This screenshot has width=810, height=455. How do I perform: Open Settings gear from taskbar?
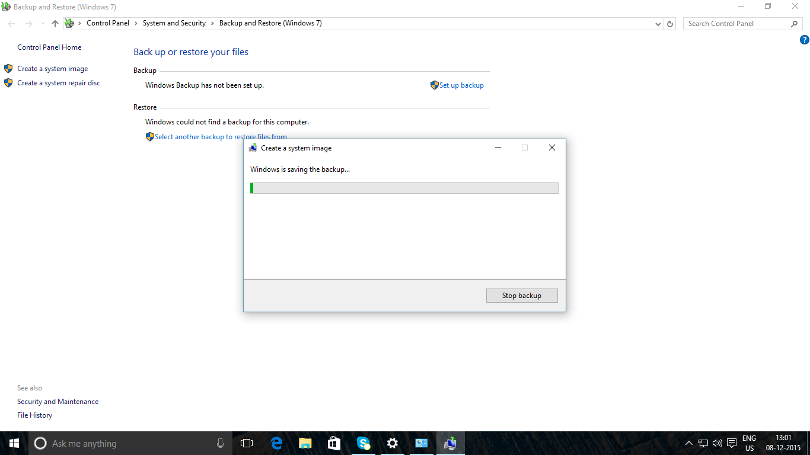[x=393, y=443]
